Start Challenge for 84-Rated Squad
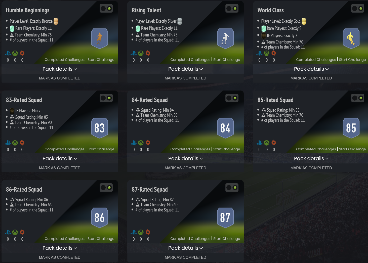This screenshot has width=368, height=263. click(227, 149)
